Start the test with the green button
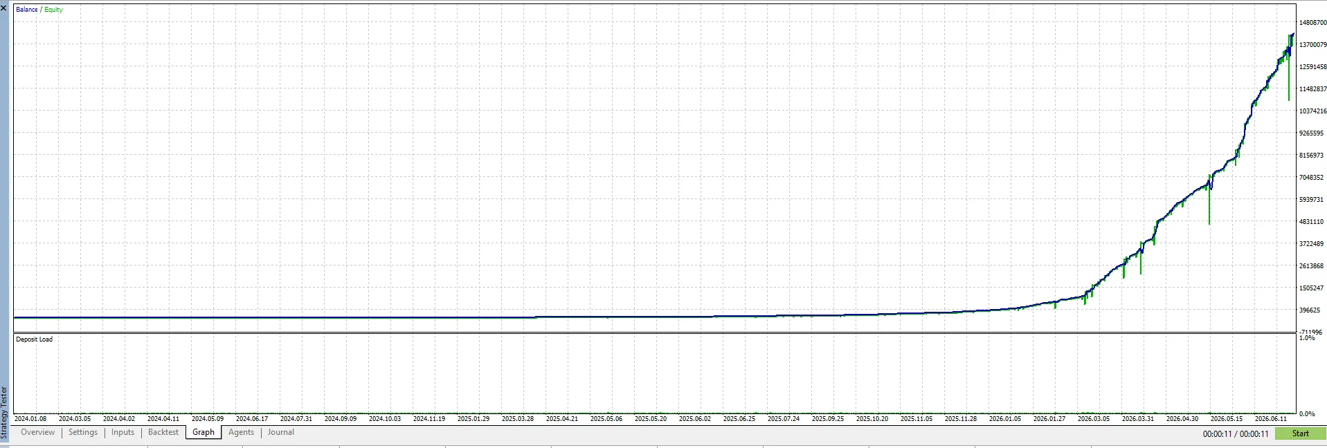Viewport: 1327px width, 448px height. click(x=1300, y=433)
